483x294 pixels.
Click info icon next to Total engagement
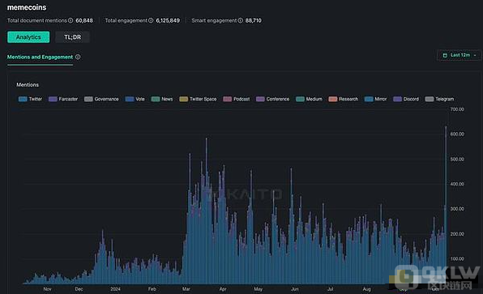pyautogui.click(x=151, y=20)
